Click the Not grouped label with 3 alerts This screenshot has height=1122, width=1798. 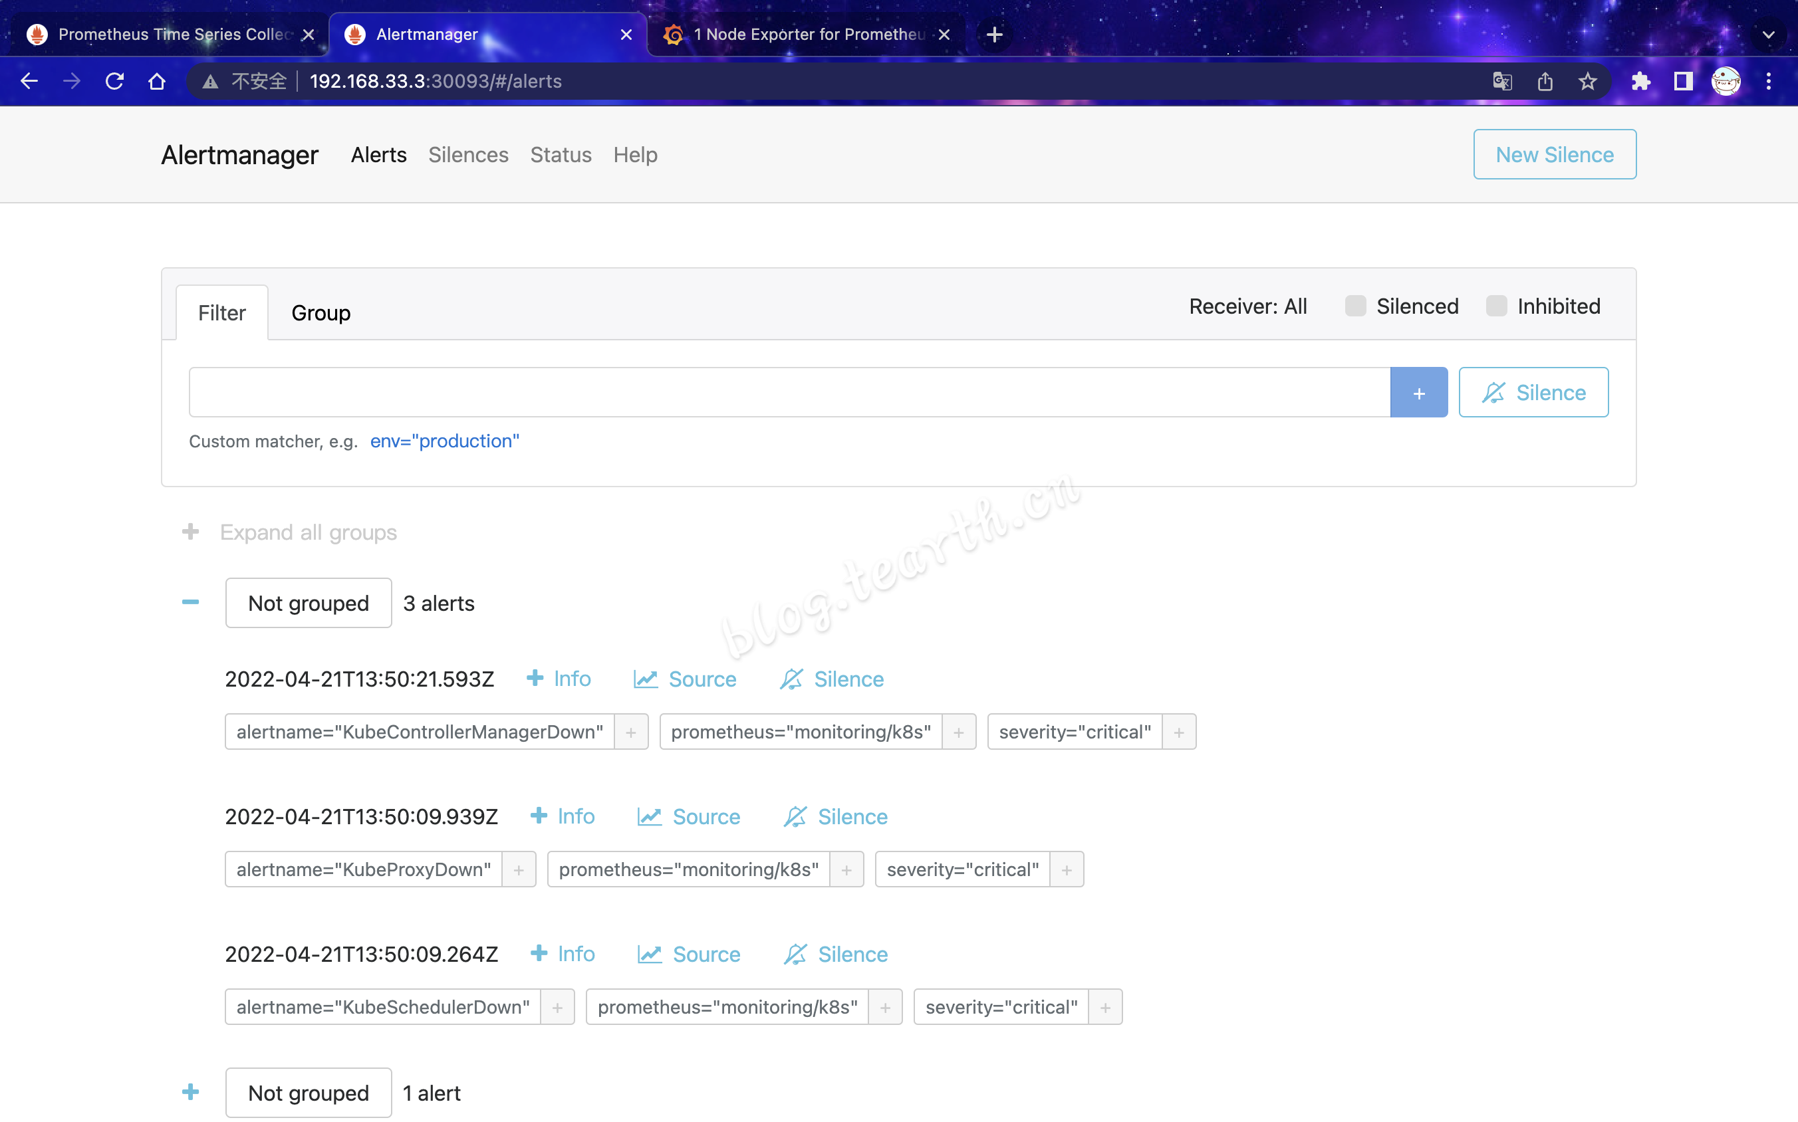(308, 603)
